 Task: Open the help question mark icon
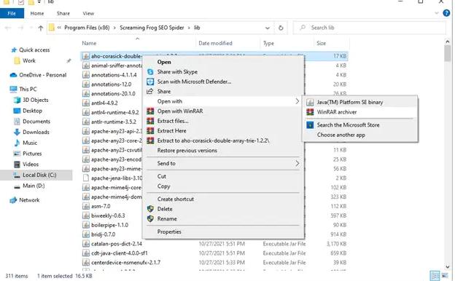[x=446, y=13]
